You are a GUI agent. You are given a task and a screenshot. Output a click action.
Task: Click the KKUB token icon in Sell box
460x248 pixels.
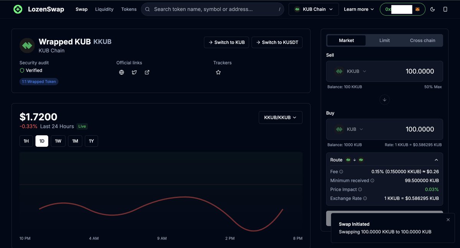tap(339, 71)
